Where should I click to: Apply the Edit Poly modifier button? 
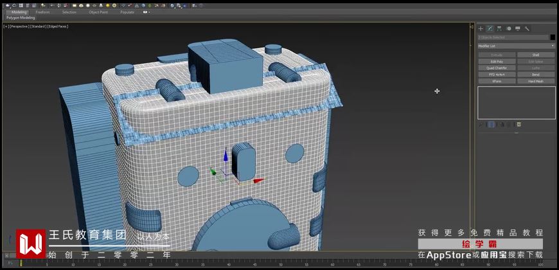click(497, 62)
